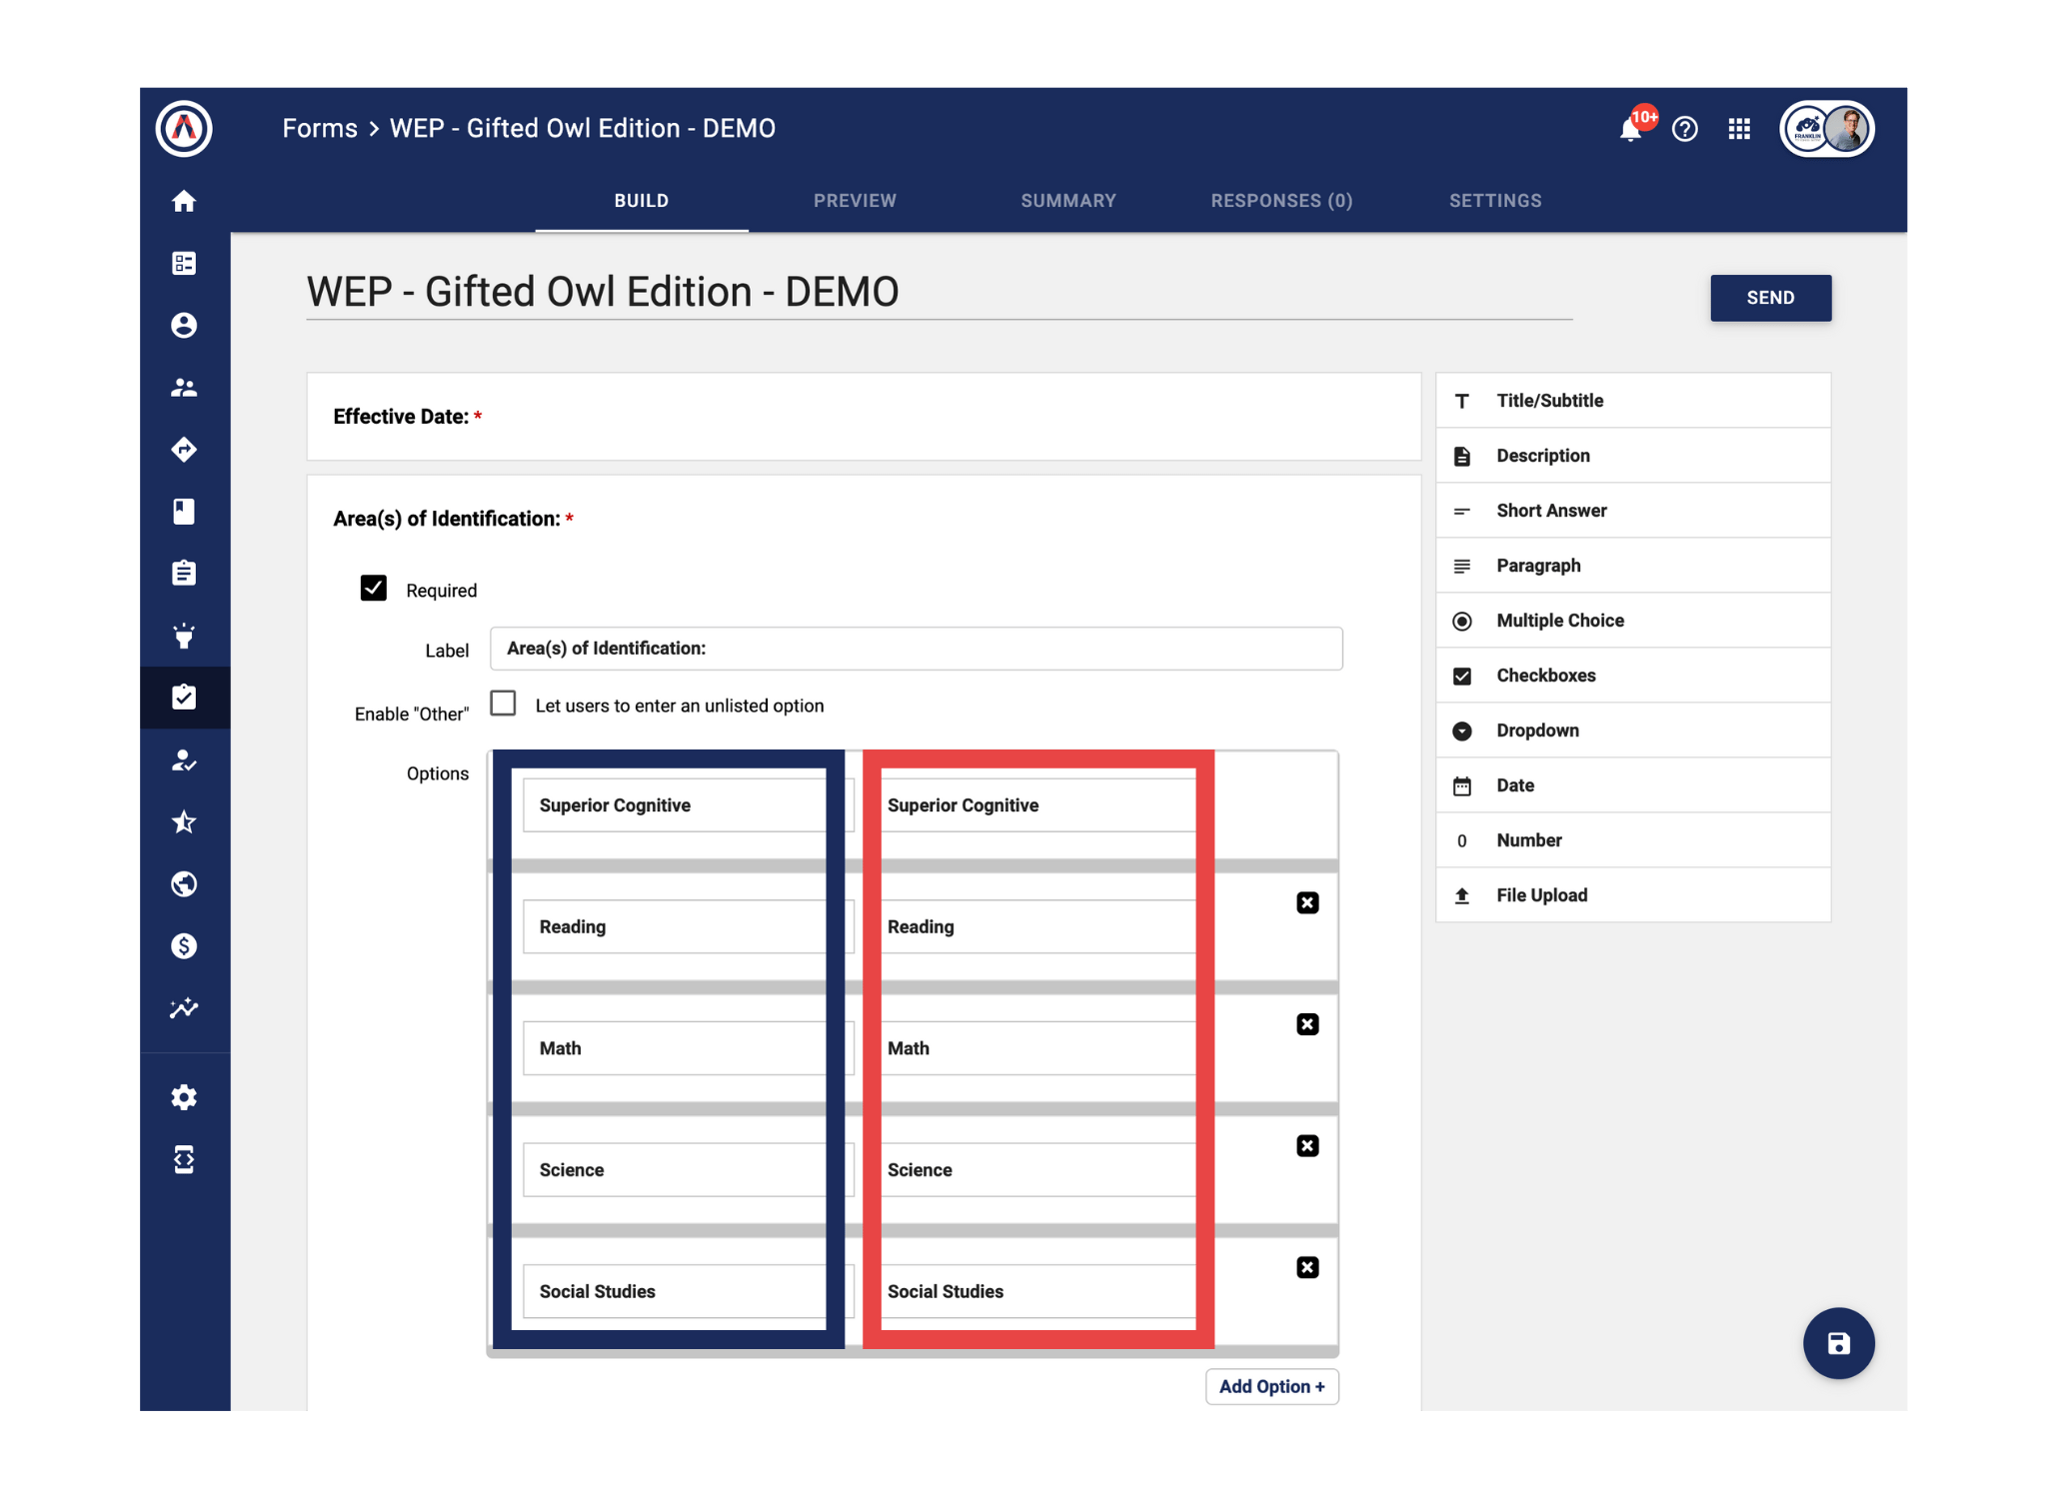
Task: Select the clipboard icon in the sidebar
Action: 185,573
